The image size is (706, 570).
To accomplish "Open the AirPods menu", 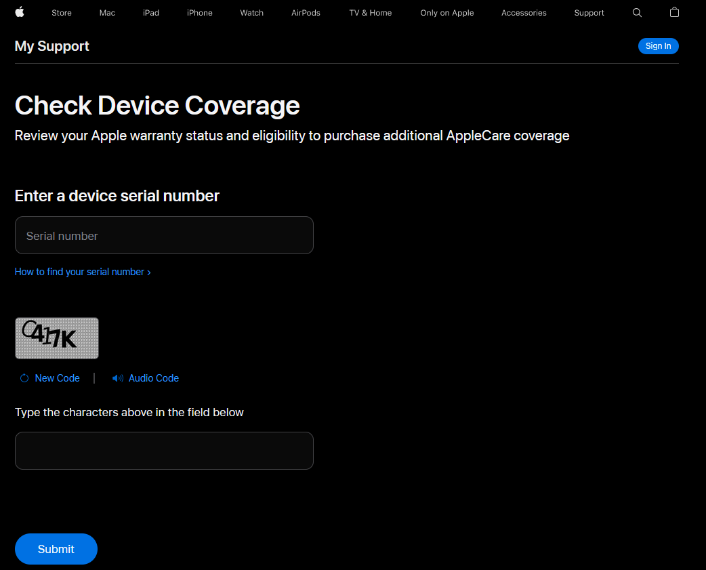I will (306, 13).
